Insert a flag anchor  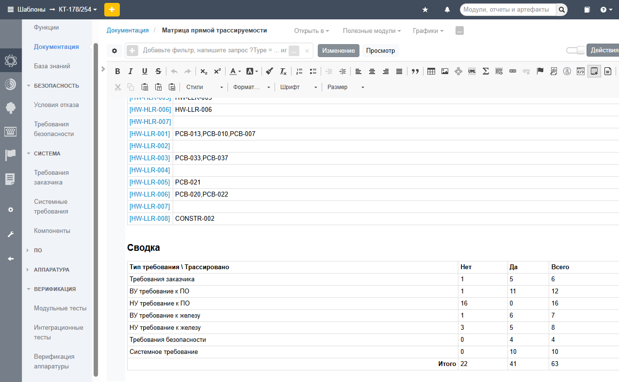(540, 71)
